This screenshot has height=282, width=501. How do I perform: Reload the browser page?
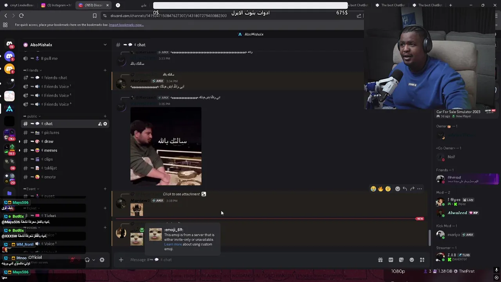click(21, 16)
